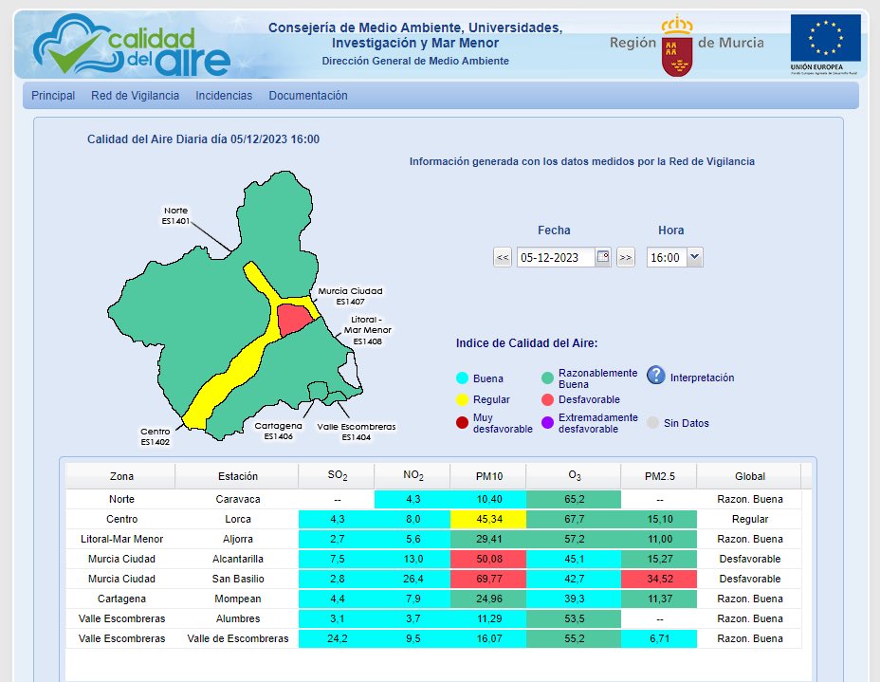Select the Alumbres station cell
The image size is (880, 682).
(237, 618)
